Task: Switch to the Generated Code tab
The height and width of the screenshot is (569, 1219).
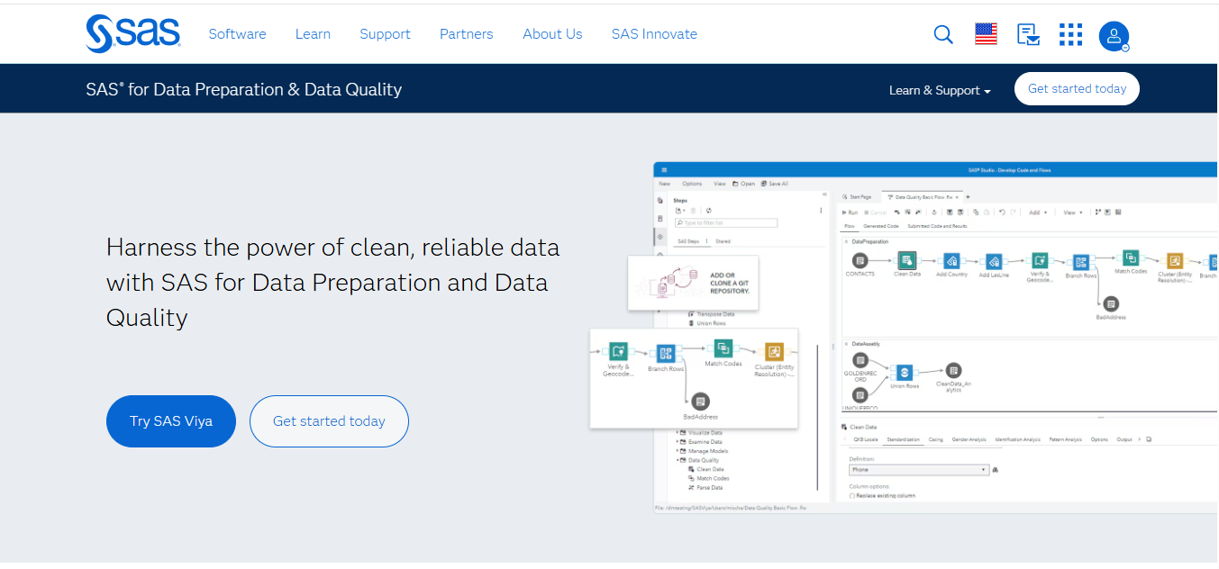Action: (881, 225)
